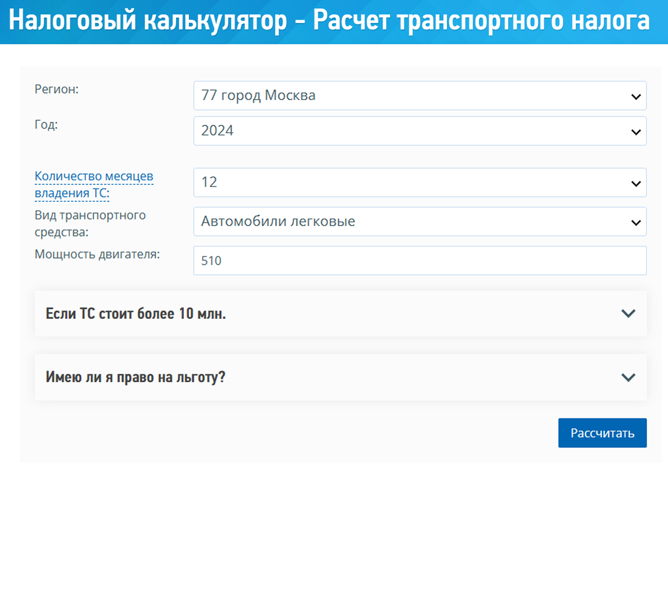This screenshot has width=668, height=608.
Task: Click the Год label text
Action: pos(46,125)
